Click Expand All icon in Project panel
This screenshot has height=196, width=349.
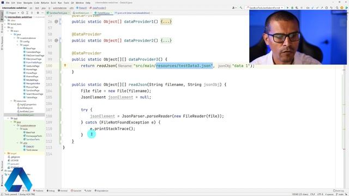27,13
